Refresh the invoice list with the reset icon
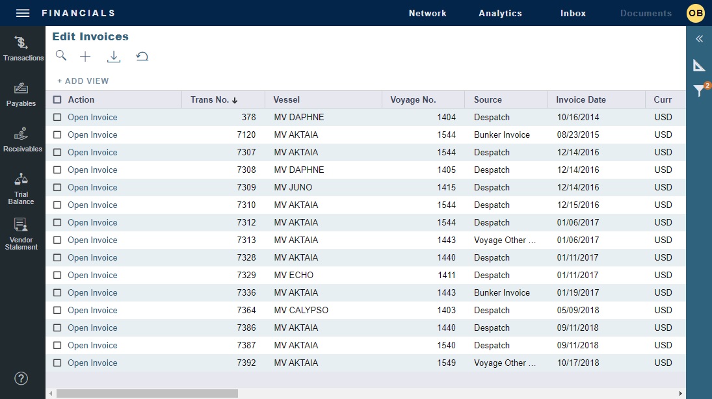 click(x=142, y=56)
